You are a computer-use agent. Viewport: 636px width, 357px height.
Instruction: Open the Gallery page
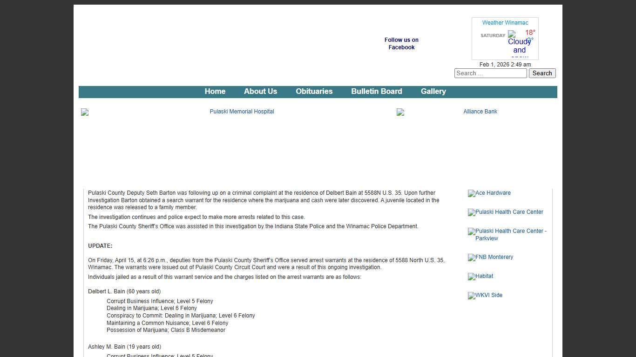coord(433,92)
